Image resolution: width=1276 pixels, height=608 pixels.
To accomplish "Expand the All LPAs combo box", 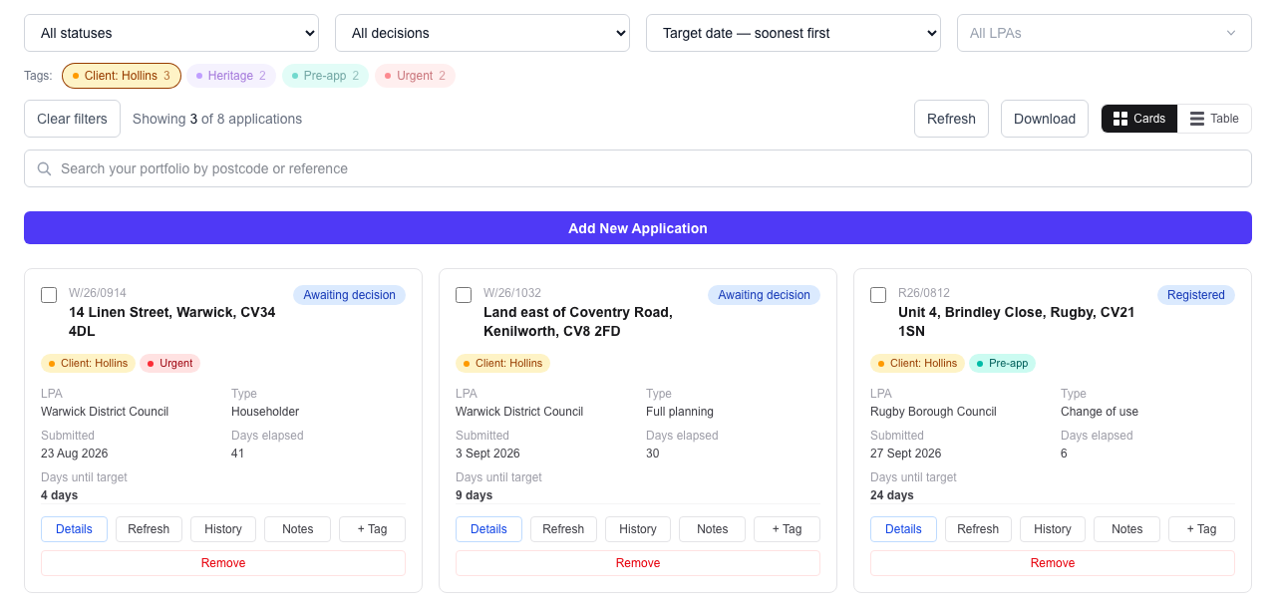I will coord(1105,33).
